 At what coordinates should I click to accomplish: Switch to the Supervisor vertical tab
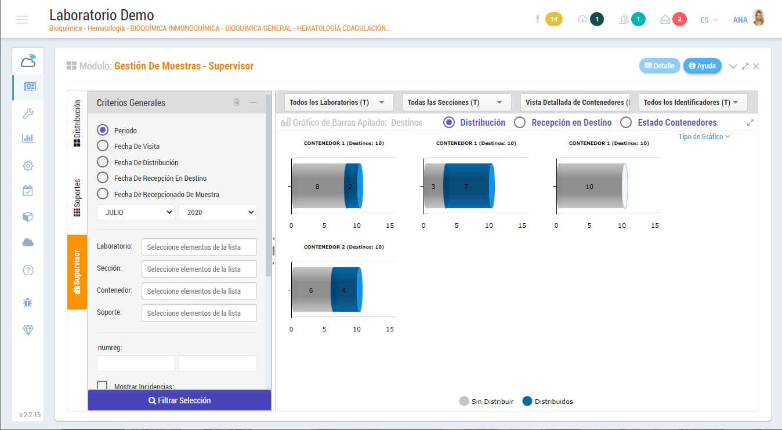coord(77,272)
